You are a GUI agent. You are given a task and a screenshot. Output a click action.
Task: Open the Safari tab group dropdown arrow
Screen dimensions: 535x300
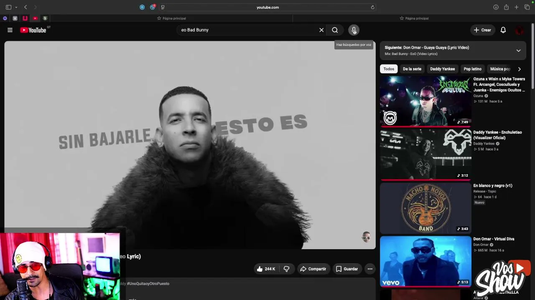click(16, 7)
